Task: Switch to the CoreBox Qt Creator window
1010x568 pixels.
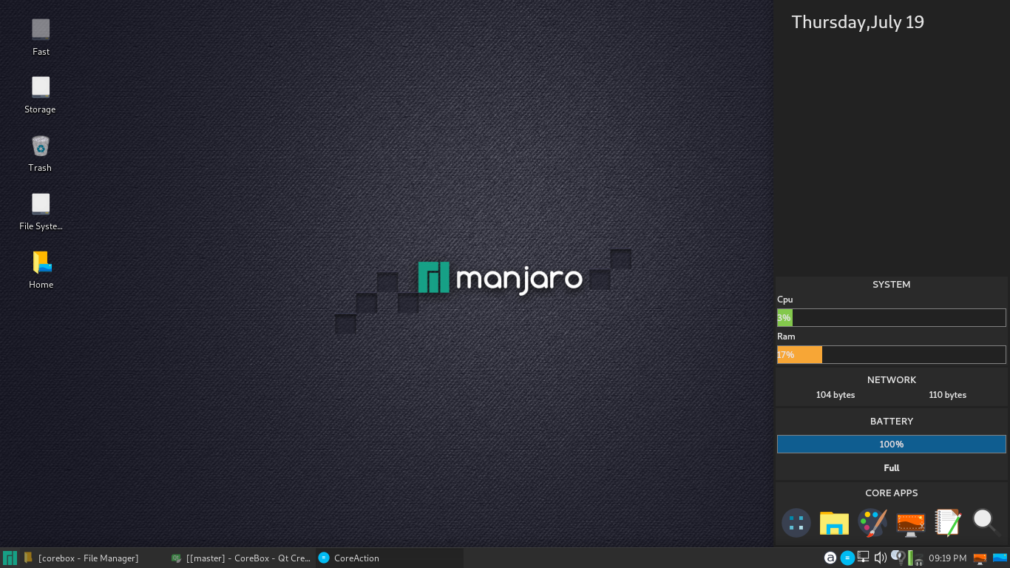Action: (x=240, y=558)
